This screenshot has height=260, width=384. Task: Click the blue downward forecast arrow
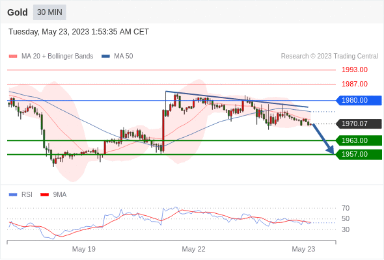323,139
